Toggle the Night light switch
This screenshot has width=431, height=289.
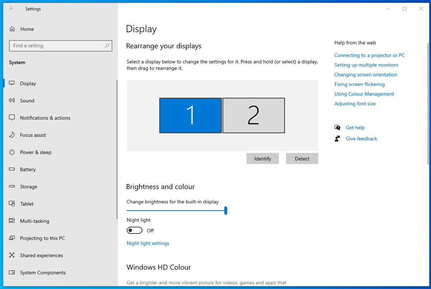click(x=135, y=230)
